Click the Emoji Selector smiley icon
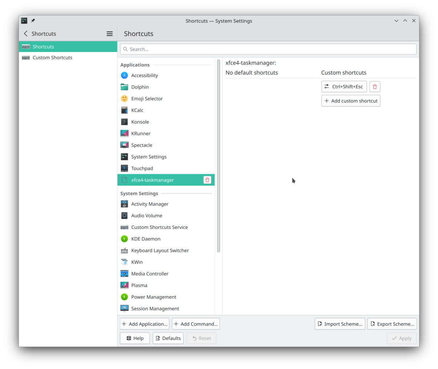This screenshot has width=438, height=369. click(x=124, y=98)
